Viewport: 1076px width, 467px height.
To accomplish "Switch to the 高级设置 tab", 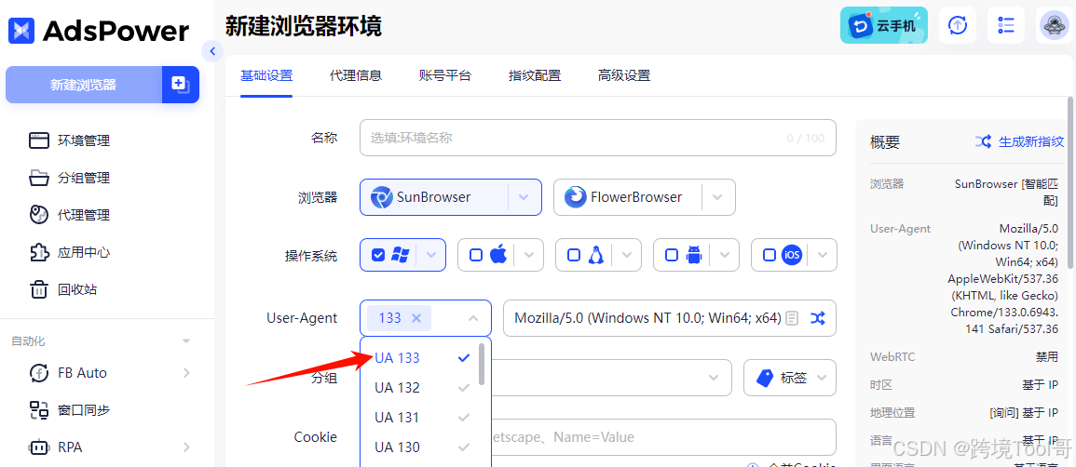I will coord(624,75).
